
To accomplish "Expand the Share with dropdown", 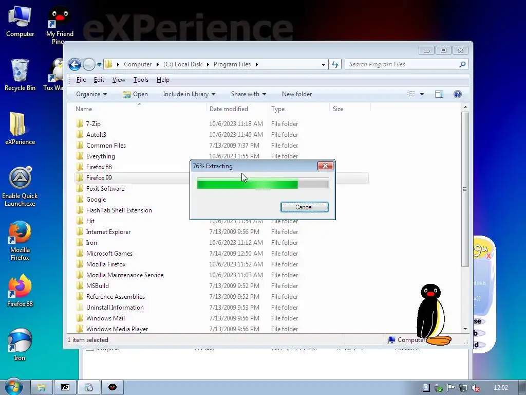I will [x=249, y=94].
